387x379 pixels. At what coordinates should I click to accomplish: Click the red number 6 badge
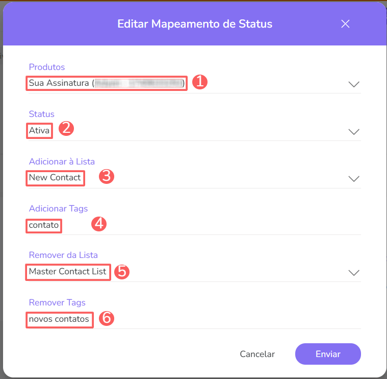tap(106, 319)
